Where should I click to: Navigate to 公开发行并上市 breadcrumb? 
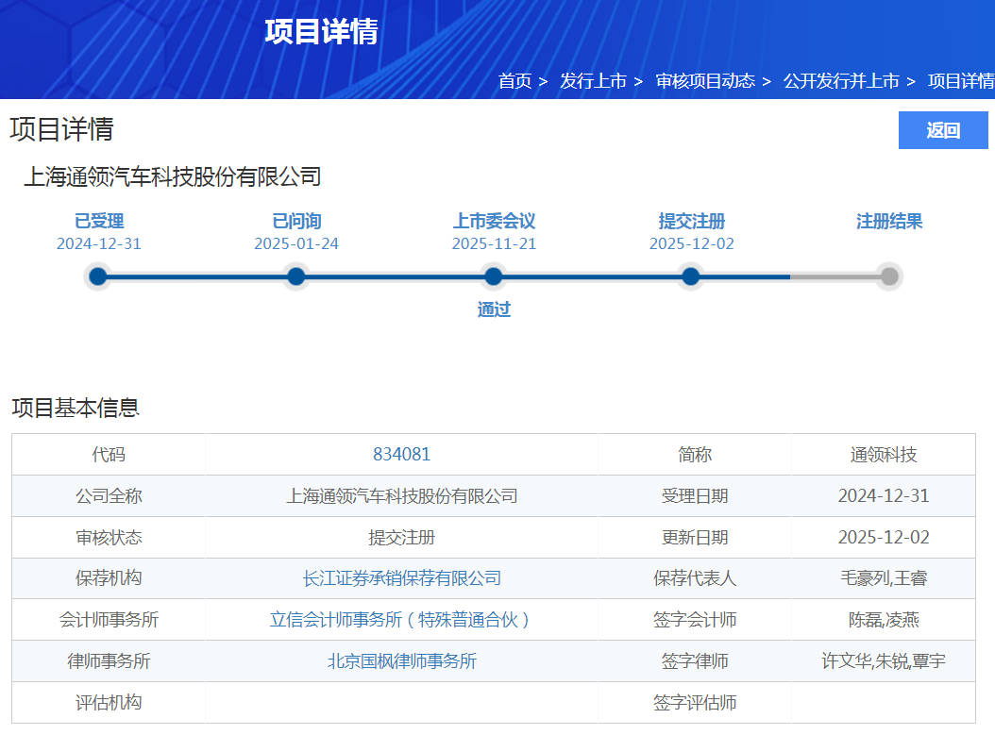(x=841, y=81)
